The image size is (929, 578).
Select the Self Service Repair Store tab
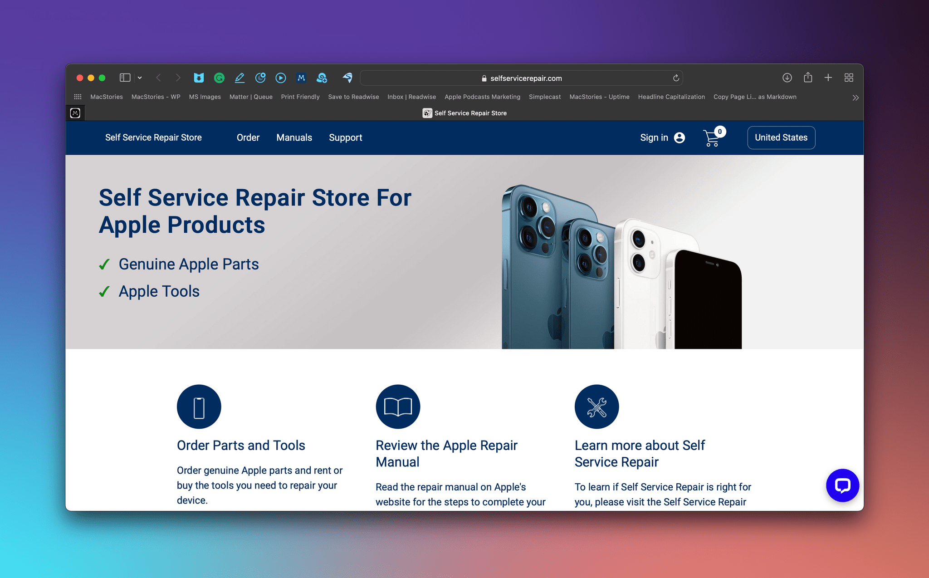point(465,113)
